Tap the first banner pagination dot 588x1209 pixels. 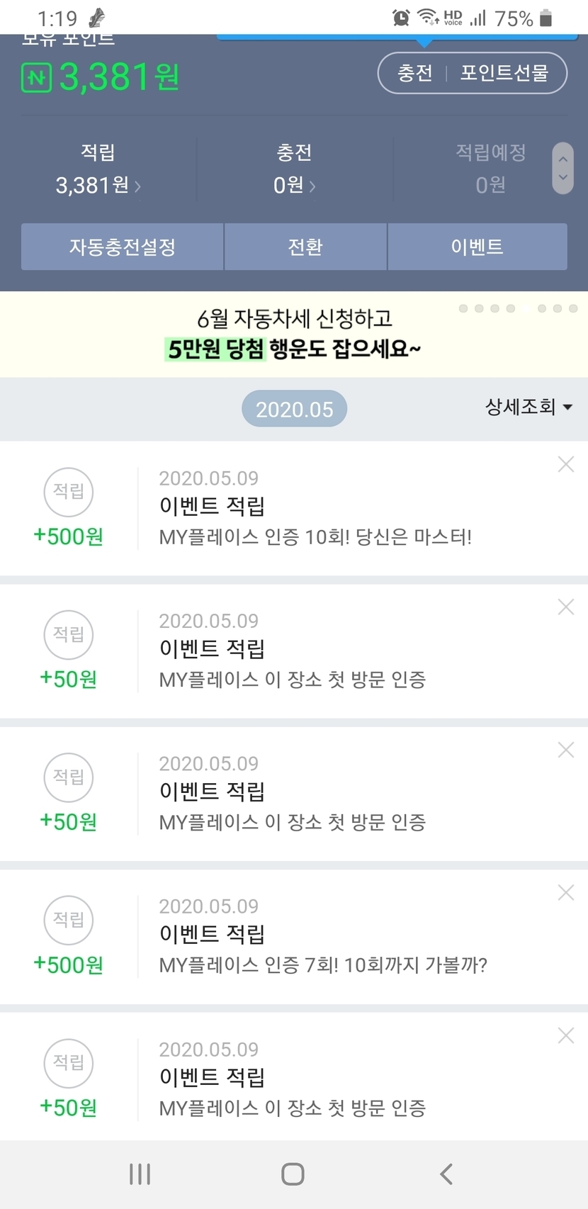[463, 308]
